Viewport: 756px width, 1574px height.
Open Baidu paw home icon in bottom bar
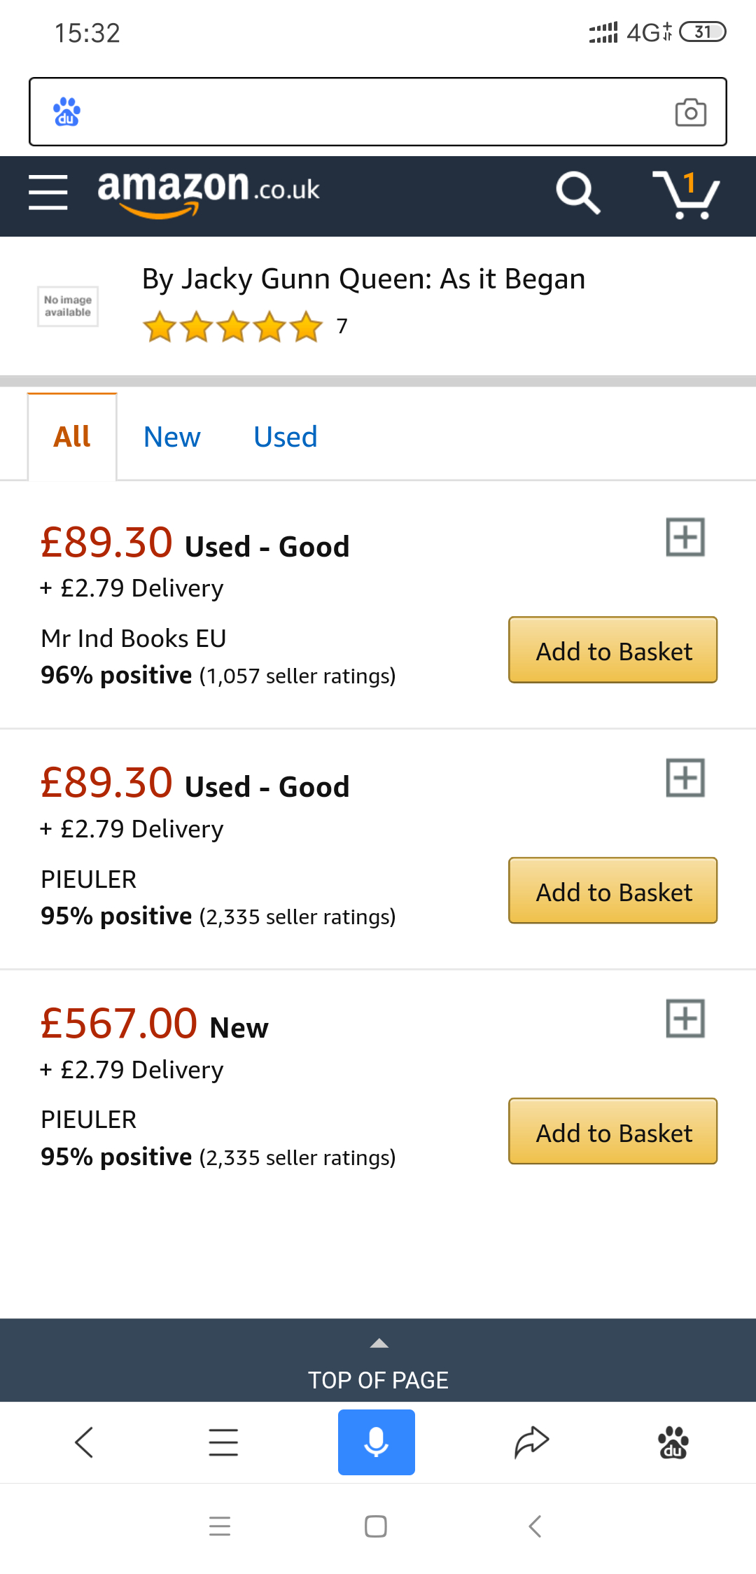coord(673,1442)
